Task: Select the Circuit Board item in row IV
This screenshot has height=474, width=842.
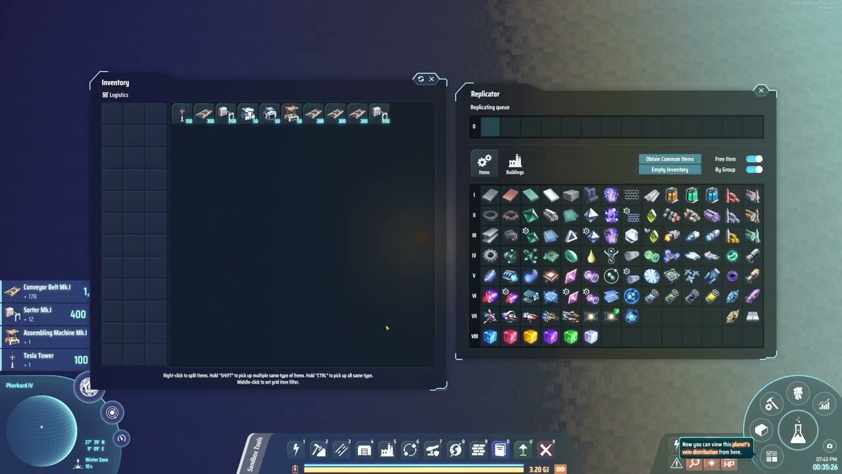Action: [551, 255]
